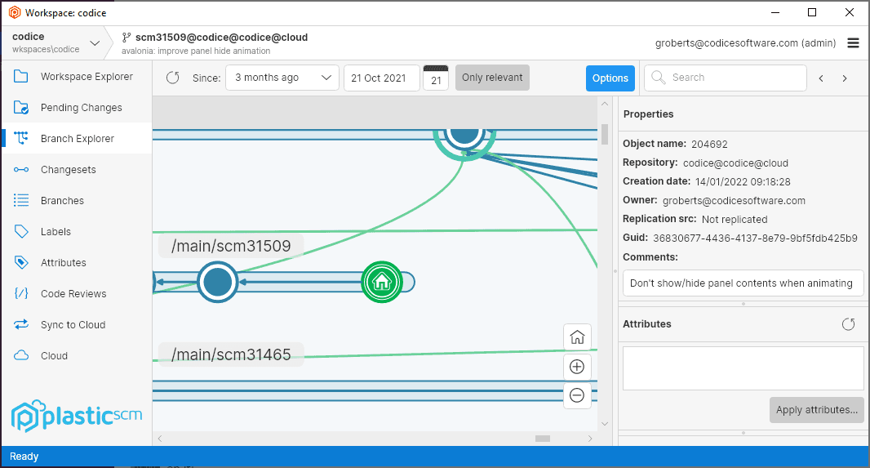Open the Cloud view
Image resolution: width=870 pixels, height=468 pixels.
tap(77, 356)
